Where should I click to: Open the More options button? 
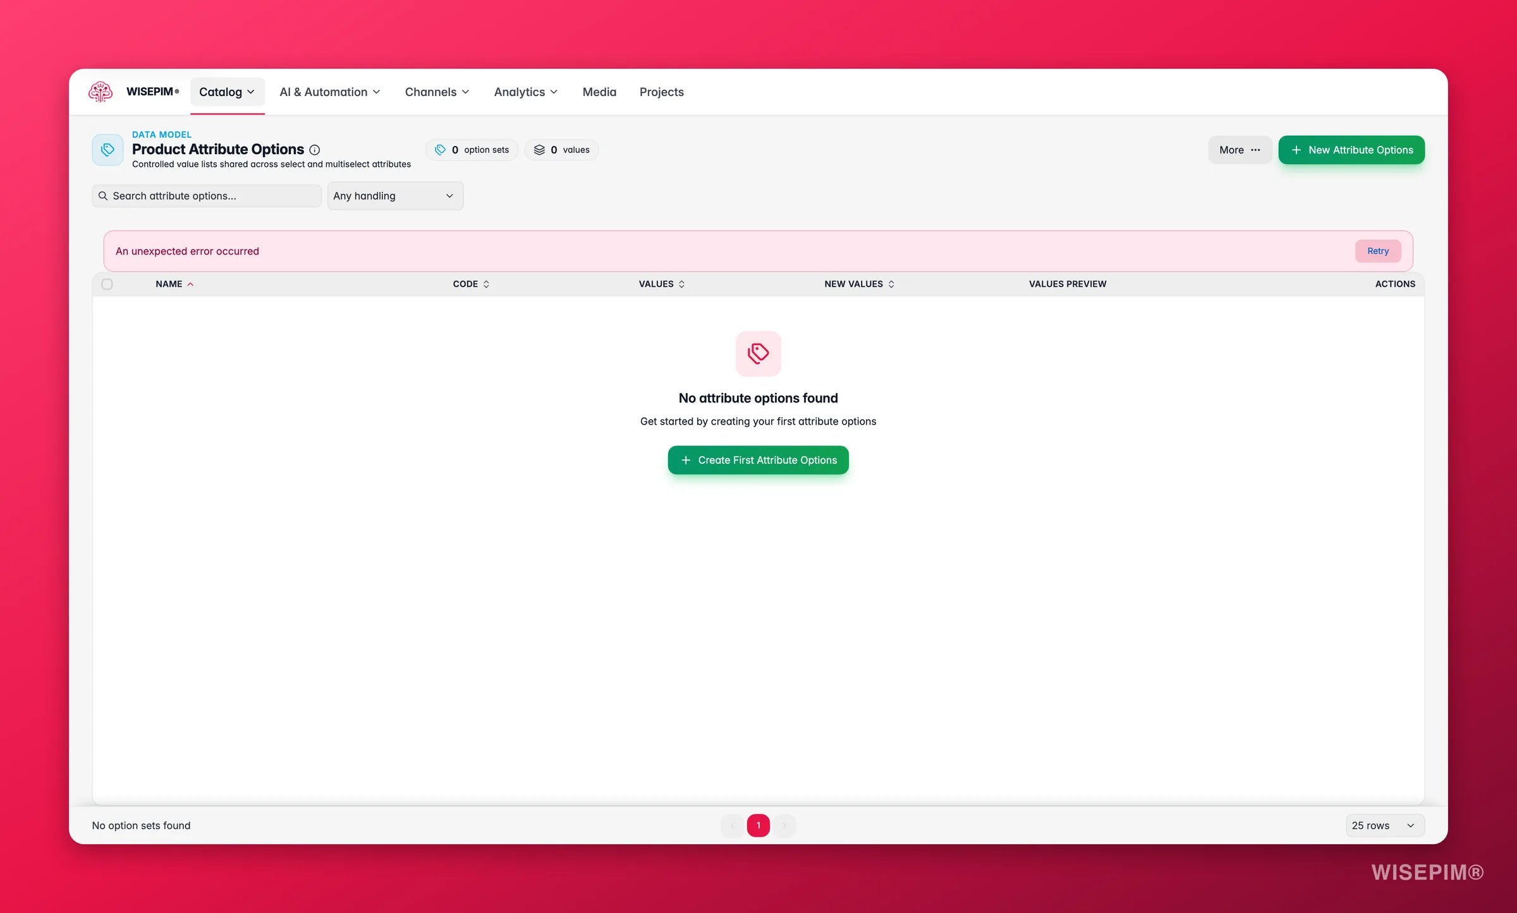pyautogui.click(x=1240, y=150)
